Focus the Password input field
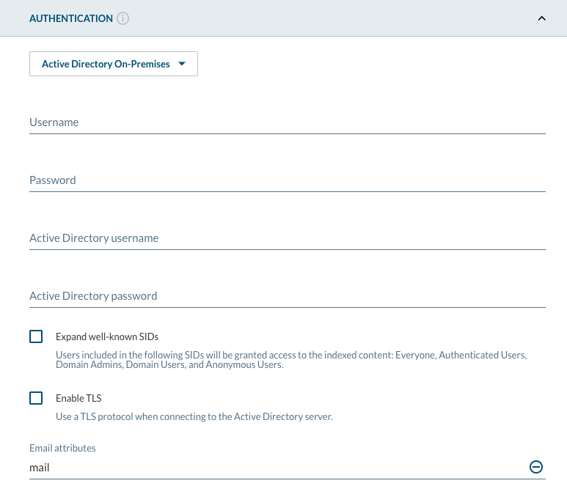The height and width of the screenshot is (497, 567). [x=287, y=180]
